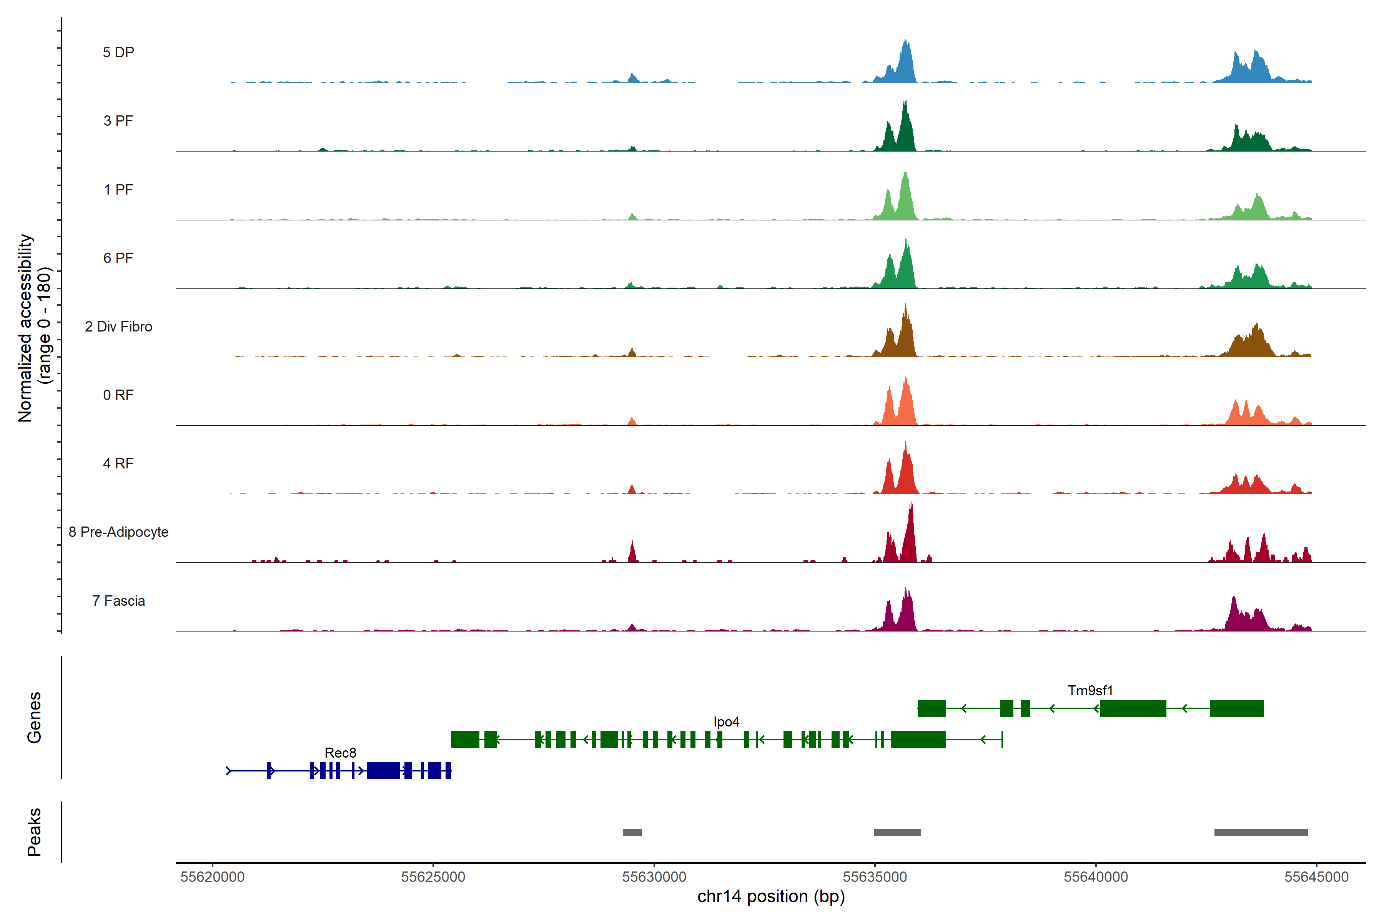
Task: Select the 5 DP track label
Action: point(118,52)
